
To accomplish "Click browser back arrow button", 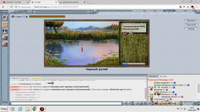I will click(x=3, y=7).
